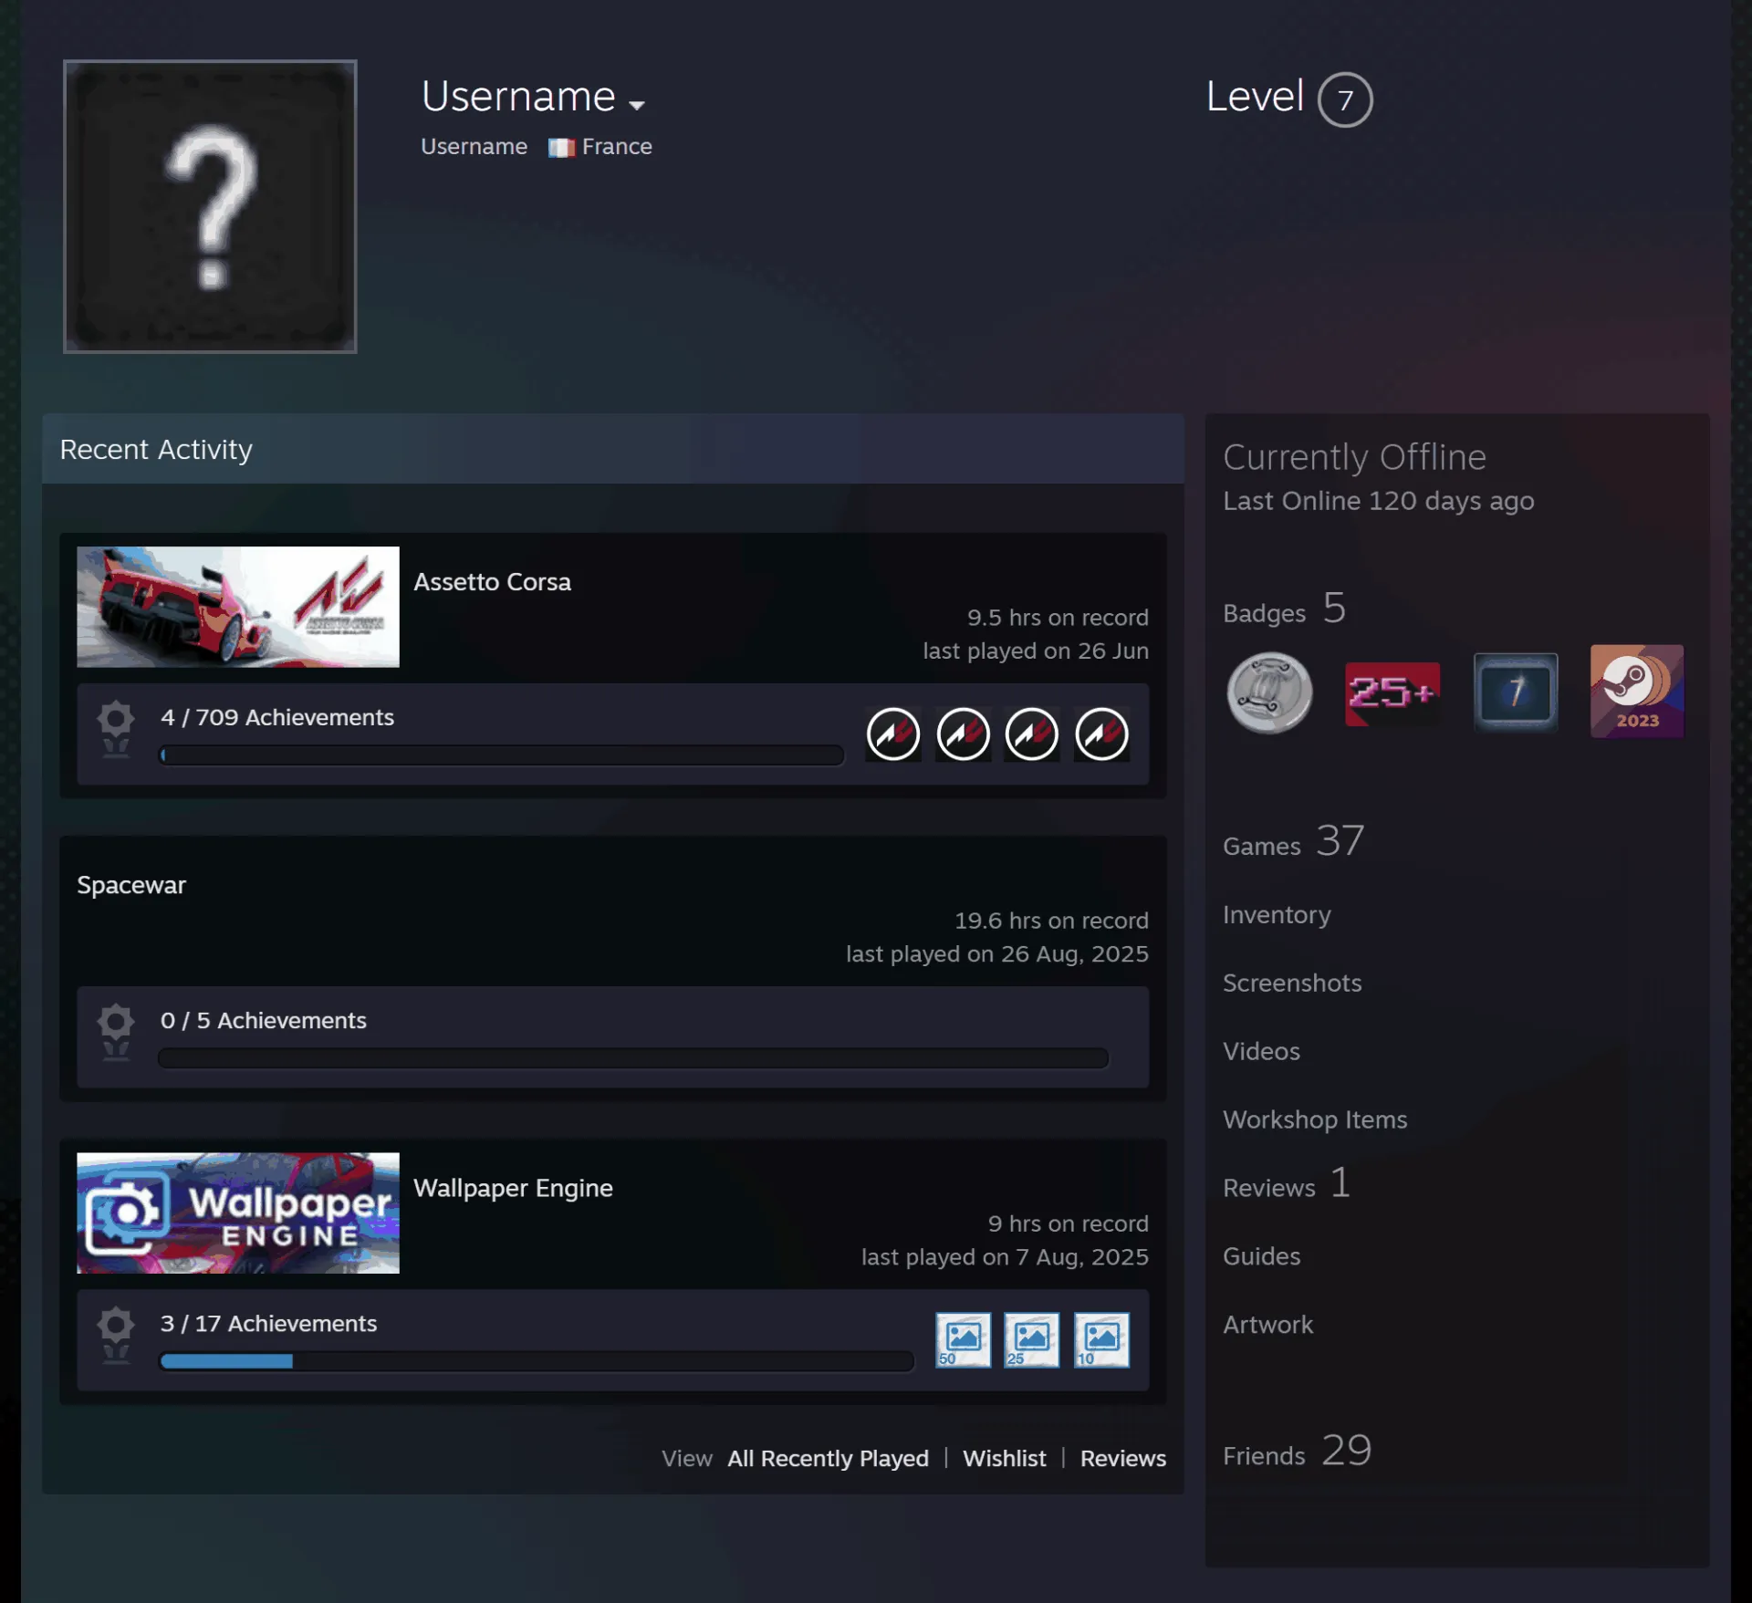View Wallpaper Engine achievement icon labeled 25
Screen dimensions: 1752x1603
pos(1032,1339)
